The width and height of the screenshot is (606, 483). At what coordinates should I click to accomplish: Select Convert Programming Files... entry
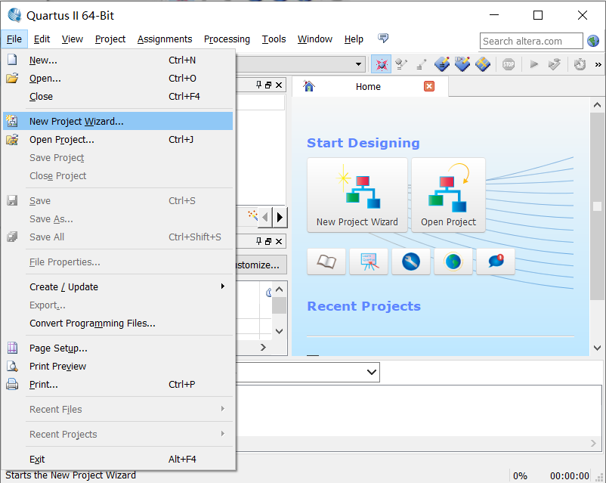click(x=118, y=324)
